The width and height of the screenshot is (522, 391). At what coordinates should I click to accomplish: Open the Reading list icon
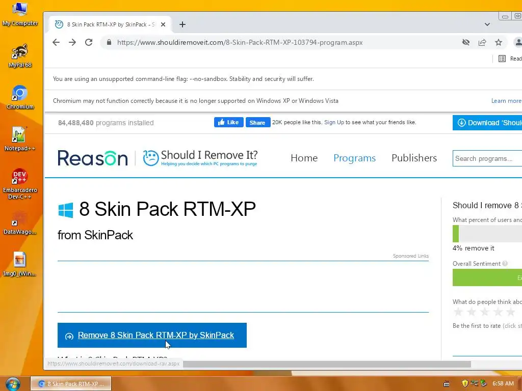point(502,59)
